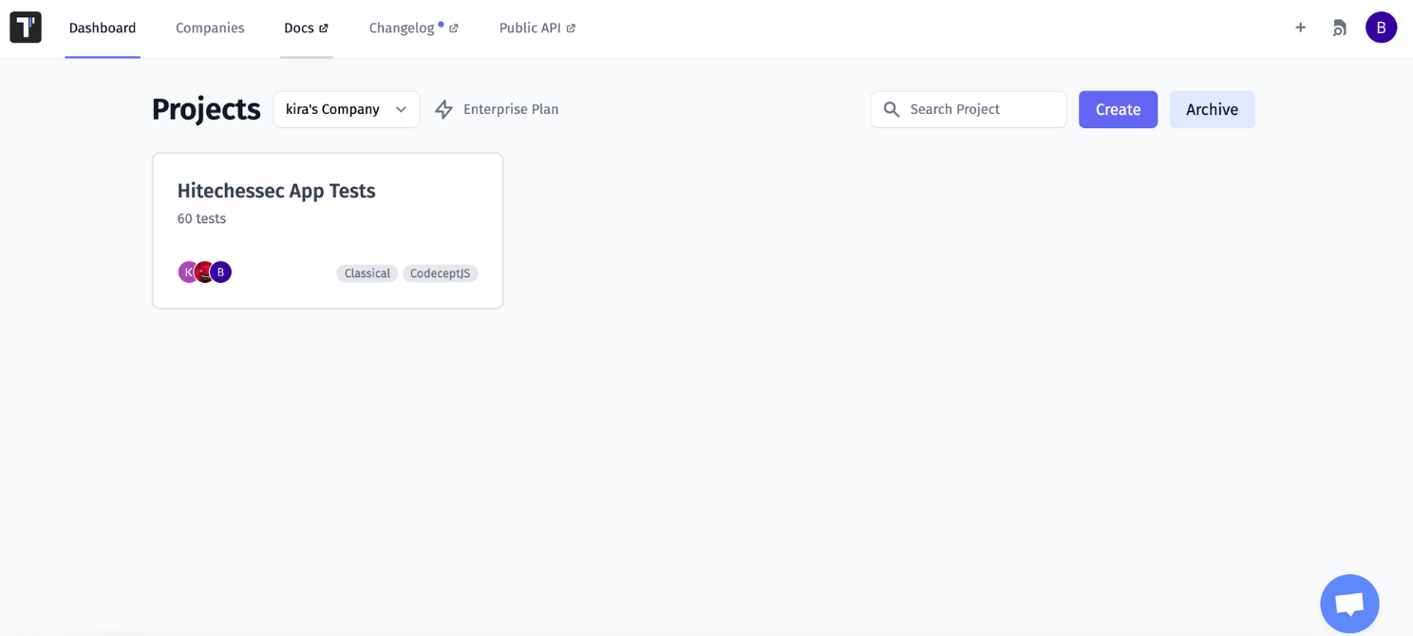
Task: Open the chat support bubble
Action: (x=1349, y=604)
